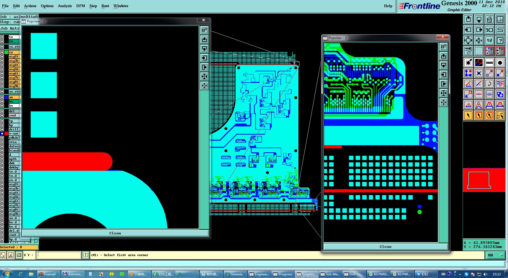508x278 pixels.
Task: Click Close button in Popview-2 window
Action: pyautogui.click(x=385, y=247)
